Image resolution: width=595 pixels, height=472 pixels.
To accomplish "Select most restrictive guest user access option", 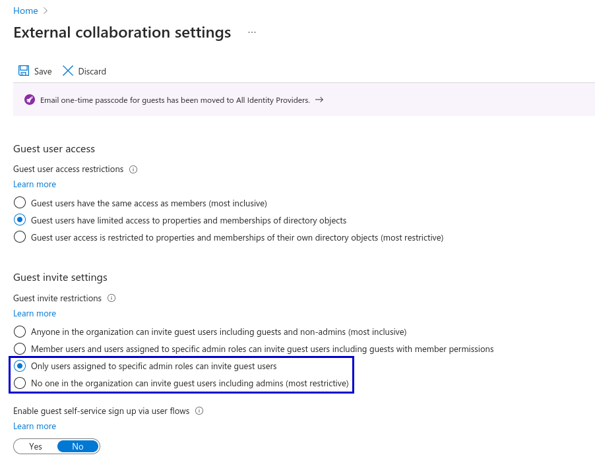I will pyautogui.click(x=20, y=237).
